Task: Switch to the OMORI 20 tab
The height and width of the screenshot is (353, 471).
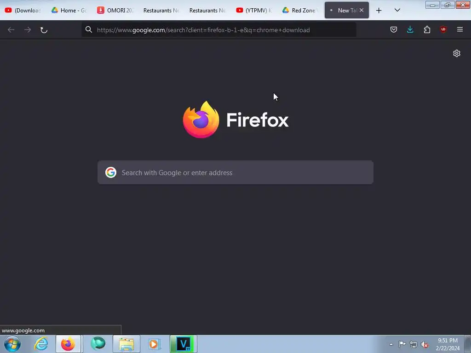Action: pyautogui.click(x=115, y=10)
